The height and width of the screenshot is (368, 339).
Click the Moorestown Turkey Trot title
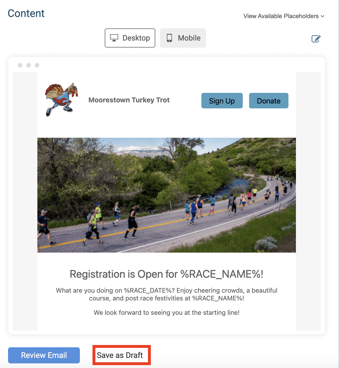129,100
